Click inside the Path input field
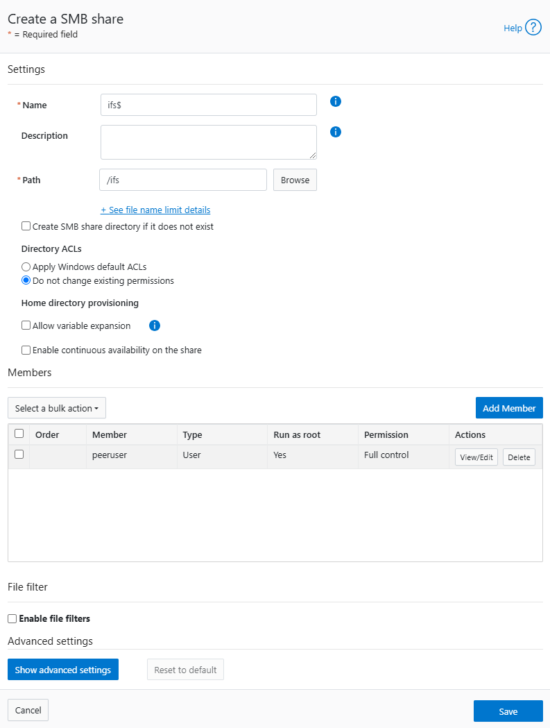This screenshot has width=550, height=728. click(182, 180)
